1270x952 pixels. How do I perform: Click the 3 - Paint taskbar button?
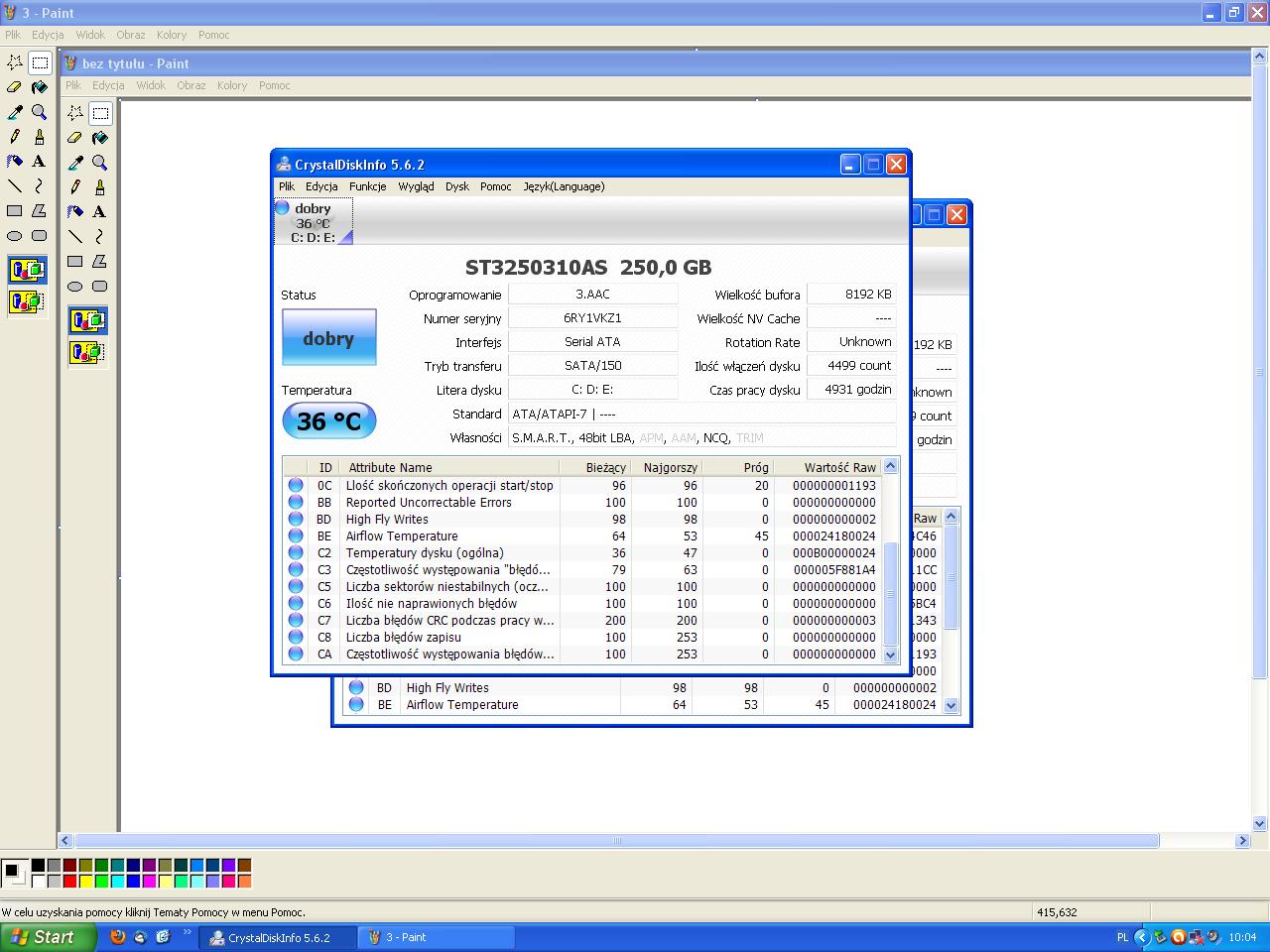437,937
